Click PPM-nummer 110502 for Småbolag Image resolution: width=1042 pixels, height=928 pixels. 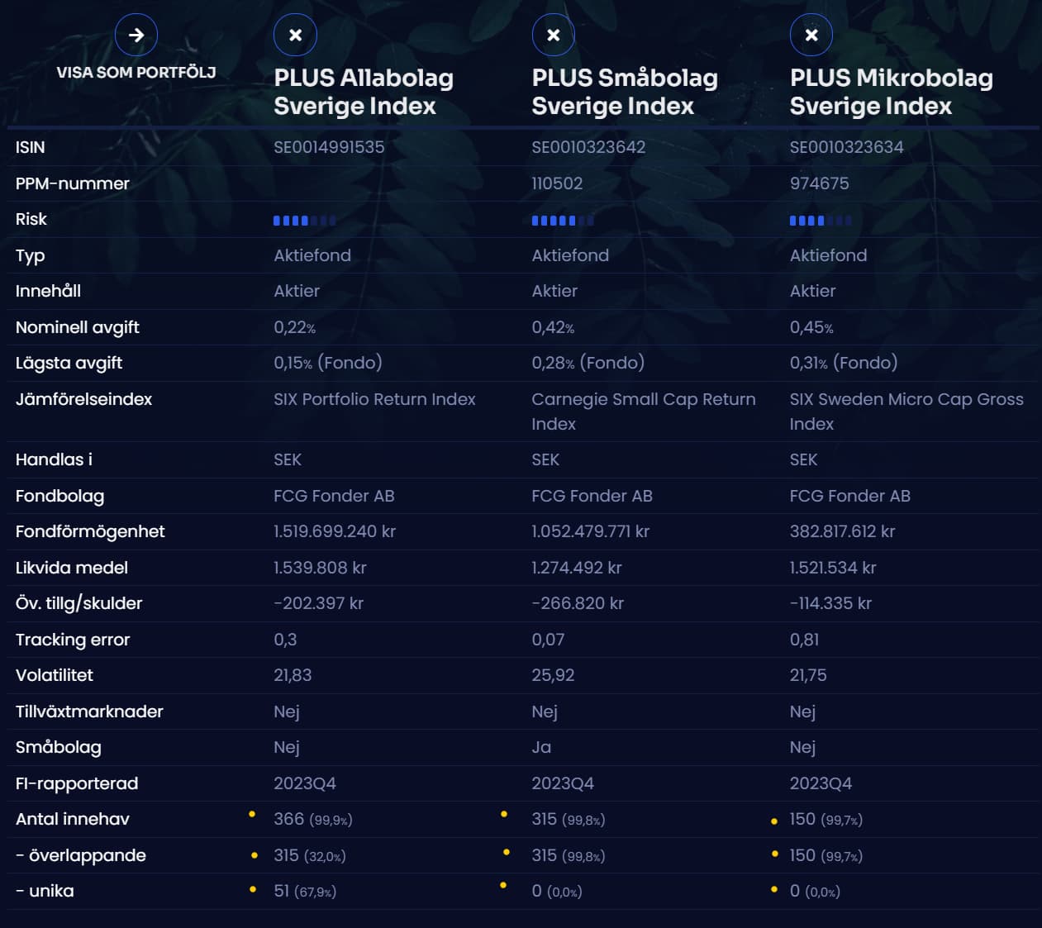557,183
